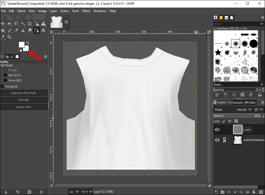265x195 pixels.
Task: Pick the Fuzzy Select magic wand tool
Action: click(x=23, y=24)
